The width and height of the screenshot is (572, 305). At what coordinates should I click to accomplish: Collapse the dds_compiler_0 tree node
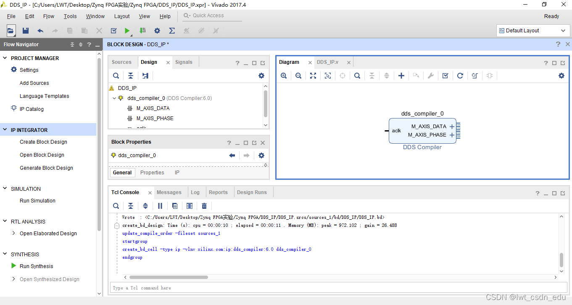tap(114, 98)
